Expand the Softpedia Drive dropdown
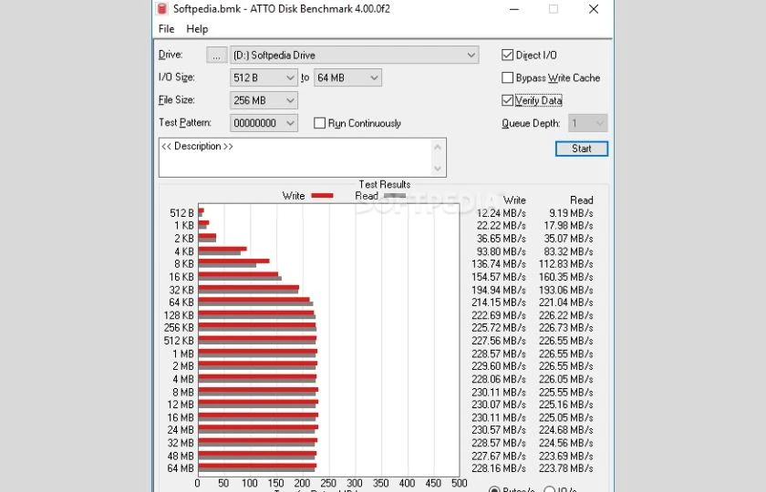This screenshot has height=492, width=766. 354,56
